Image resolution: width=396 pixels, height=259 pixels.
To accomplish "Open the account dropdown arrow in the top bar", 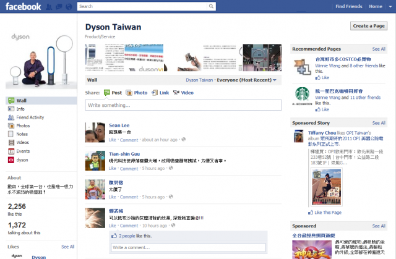I will pyautogui.click(x=390, y=7).
